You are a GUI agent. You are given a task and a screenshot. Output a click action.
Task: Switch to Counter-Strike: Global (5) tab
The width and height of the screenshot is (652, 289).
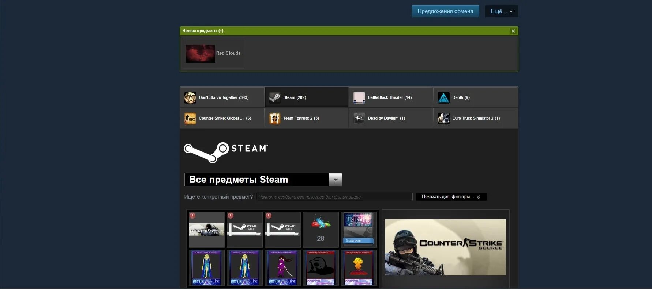point(222,118)
